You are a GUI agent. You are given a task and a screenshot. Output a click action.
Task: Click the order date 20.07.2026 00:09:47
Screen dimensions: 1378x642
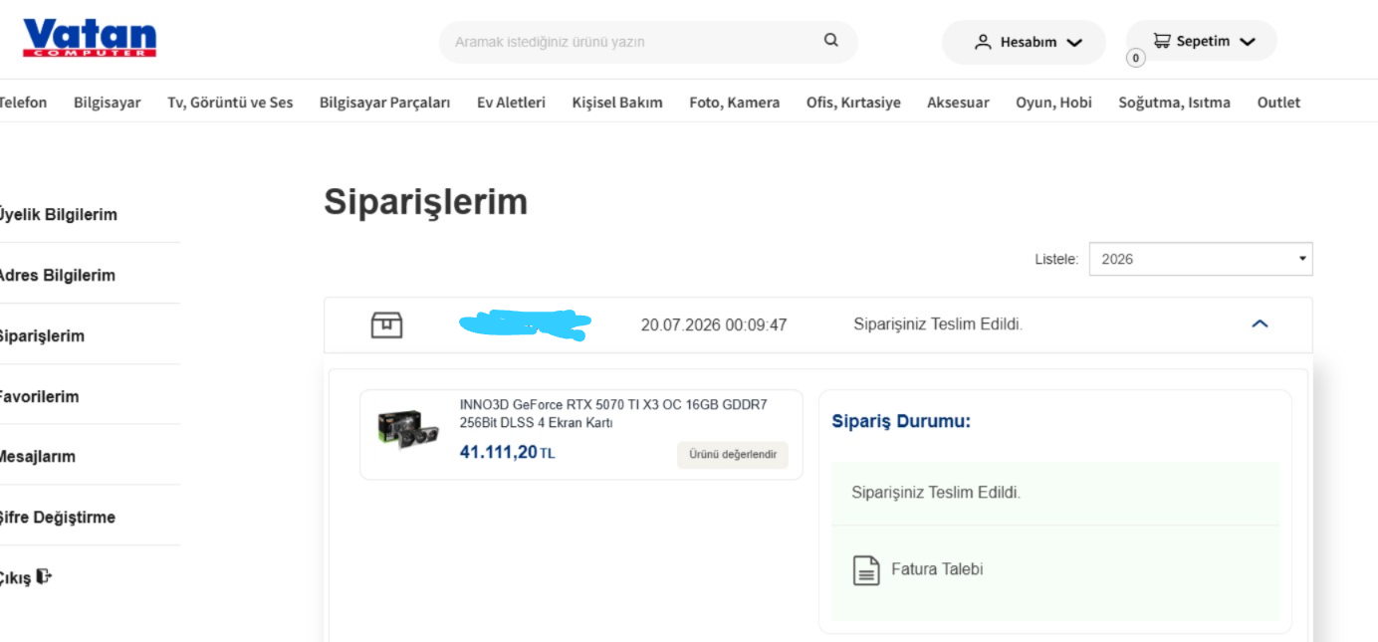click(x=714, y=325)
